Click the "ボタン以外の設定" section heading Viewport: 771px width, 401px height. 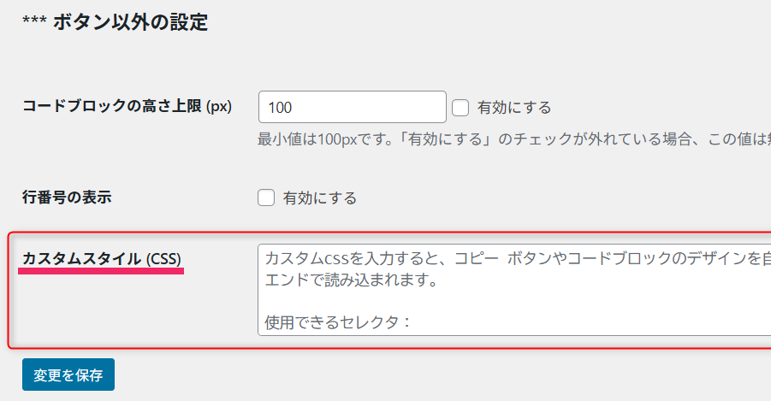130,22
